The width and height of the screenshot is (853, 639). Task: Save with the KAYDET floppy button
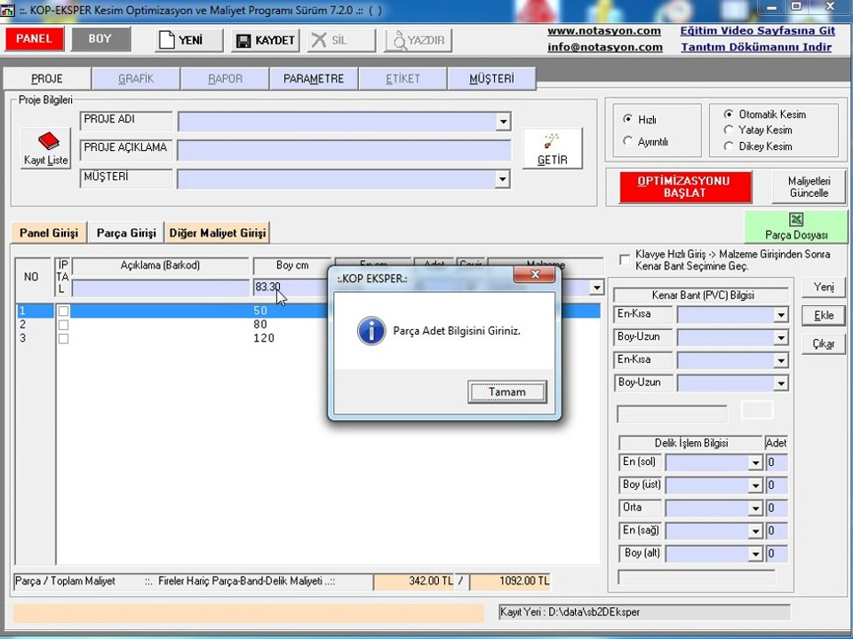[x=266, y=40]
